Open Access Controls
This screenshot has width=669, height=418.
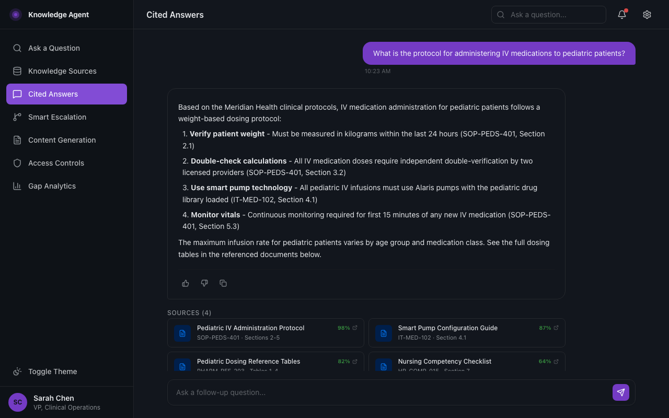click(56, 163)
